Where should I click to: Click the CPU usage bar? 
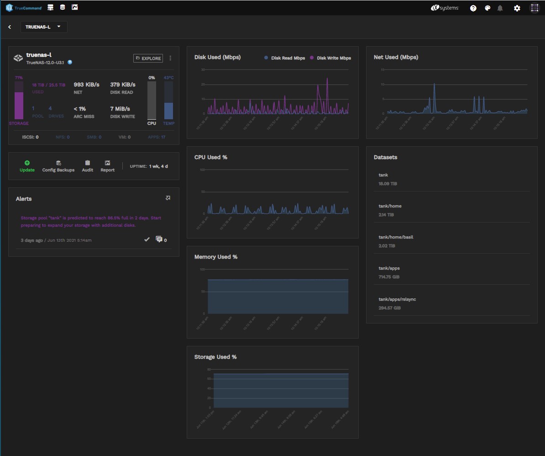tap(152, 101)
